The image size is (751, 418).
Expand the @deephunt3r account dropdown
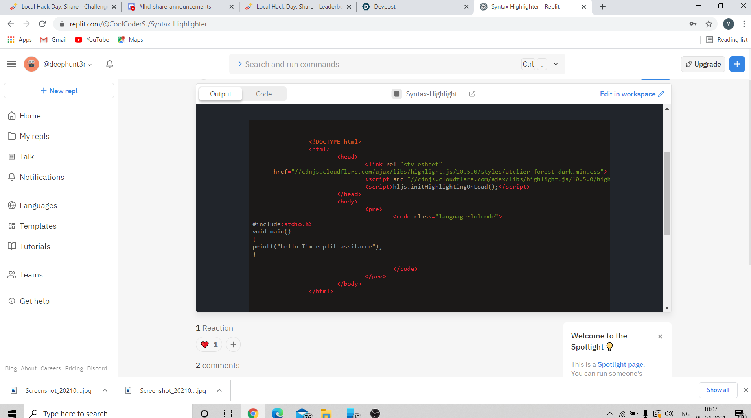coord(68,64)
